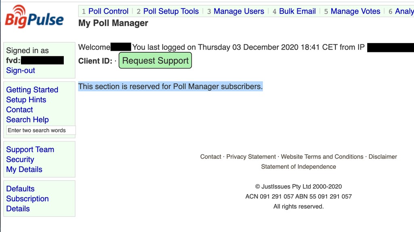
Task: Click the BigPulse logo
Action: (x=34, y=17)
